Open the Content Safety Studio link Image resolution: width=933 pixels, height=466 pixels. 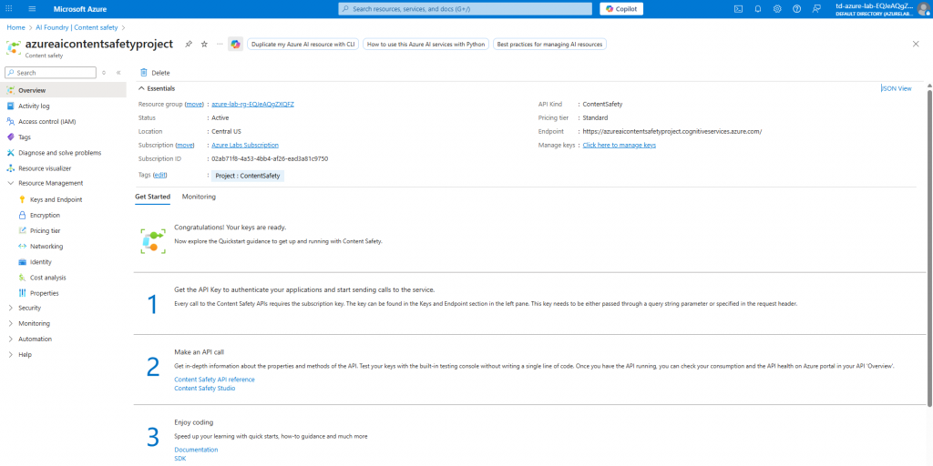(x=204, y=388)
